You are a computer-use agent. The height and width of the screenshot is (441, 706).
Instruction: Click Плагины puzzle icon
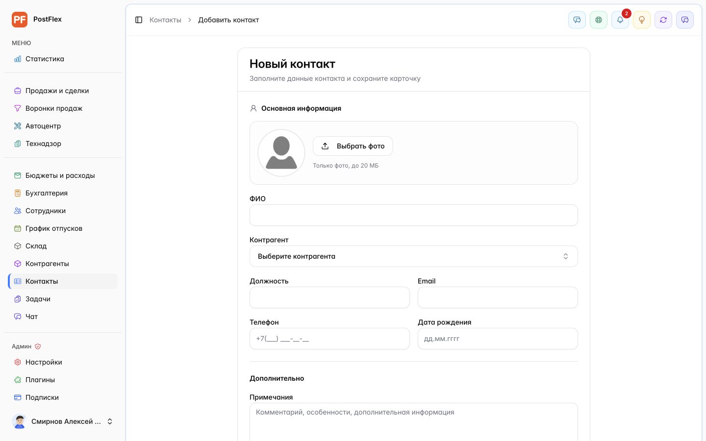click(x=18, y=380)
